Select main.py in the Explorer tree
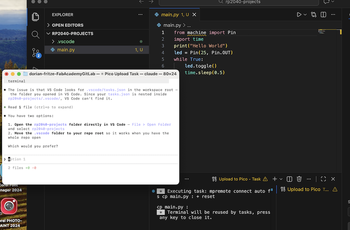Viewport: 350px width, 230px height. (97, 50)
